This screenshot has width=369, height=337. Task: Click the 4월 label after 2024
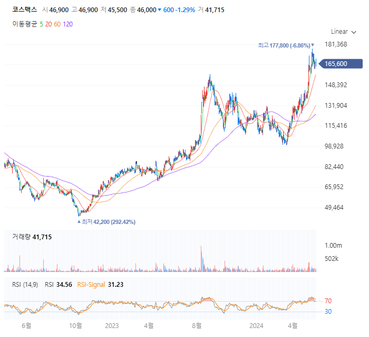(293, 326)
